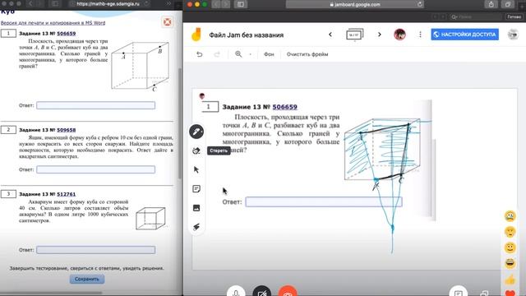526x296 pixels.
Task: Toggle the sidebar in the left Safari window
Action: click(x=55, y=3)
